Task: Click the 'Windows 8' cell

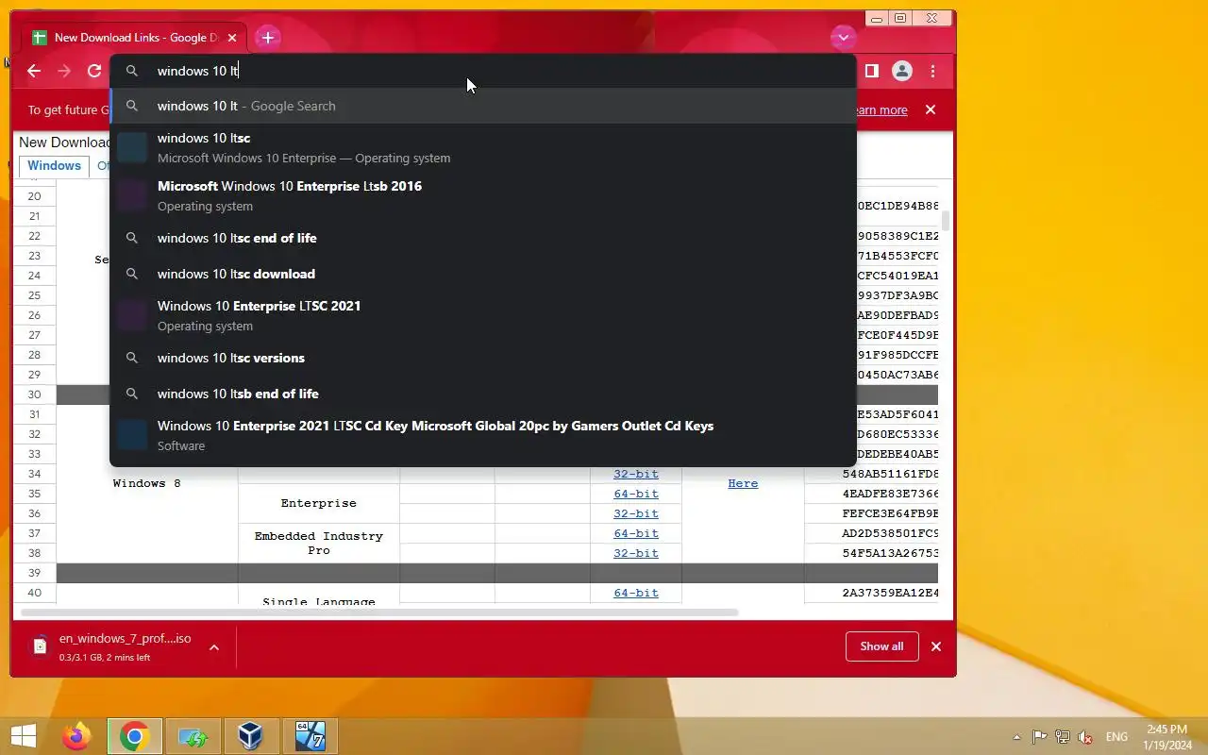Action: click(x=146, y=483)
